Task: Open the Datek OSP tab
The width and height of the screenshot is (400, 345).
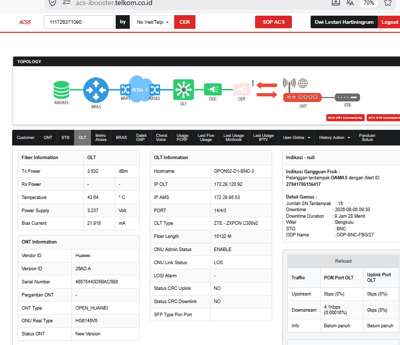Action: pyautogui.click(x=141, y=137)
